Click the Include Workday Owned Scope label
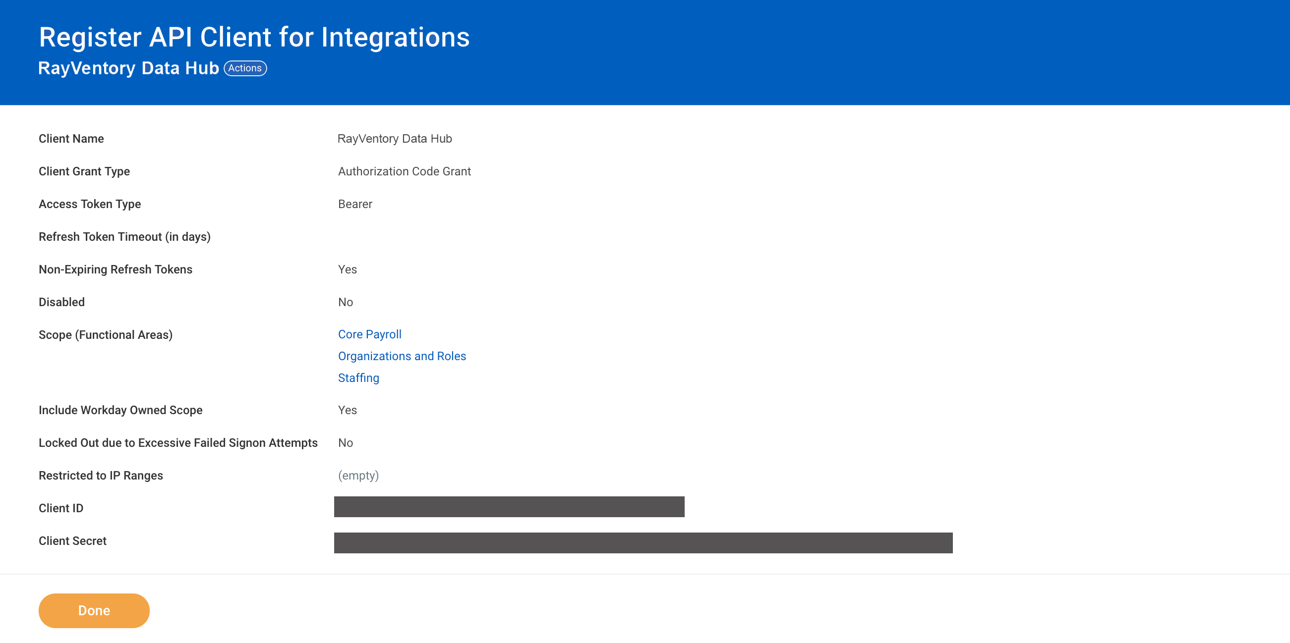The image size is (1290, 643). click(x=120, y=410)
